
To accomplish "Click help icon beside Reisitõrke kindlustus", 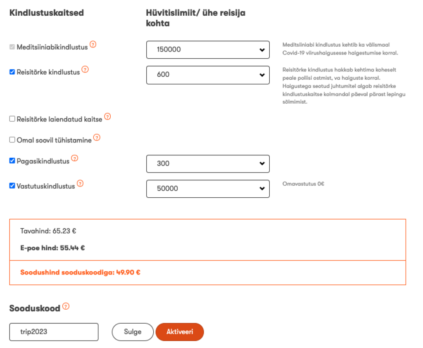I will [85, 69].
